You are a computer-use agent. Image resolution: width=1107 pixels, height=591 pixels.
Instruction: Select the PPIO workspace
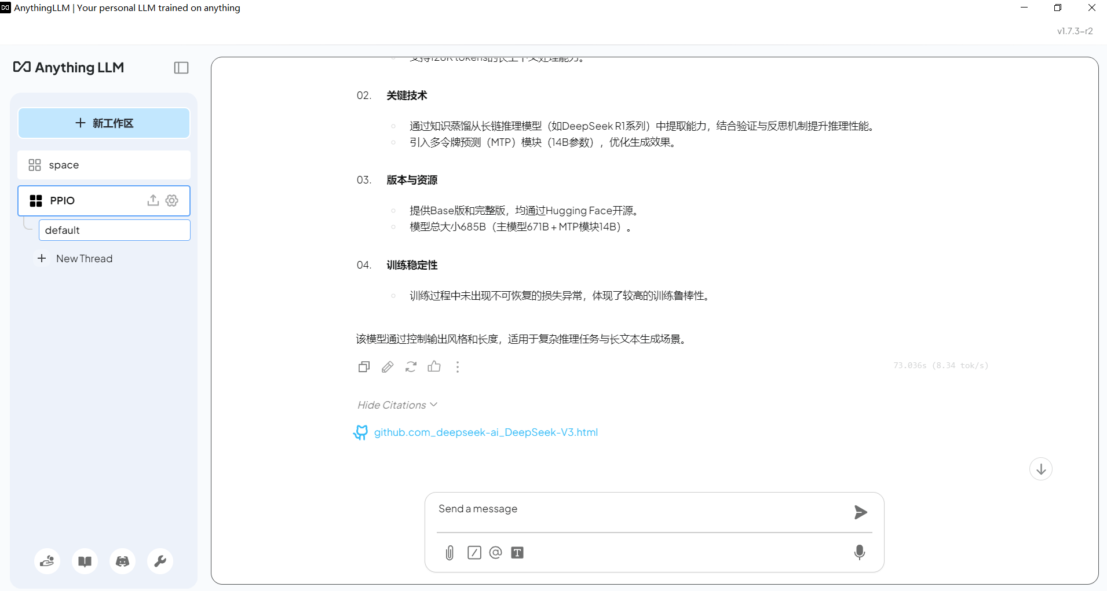click(104, 201)
